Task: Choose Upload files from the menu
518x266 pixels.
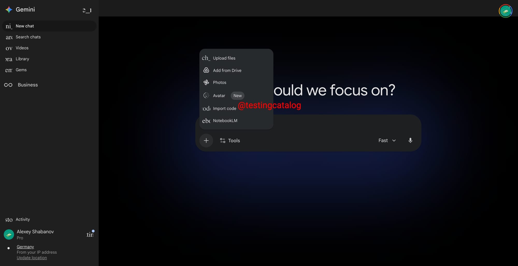Action: point(236,58)
